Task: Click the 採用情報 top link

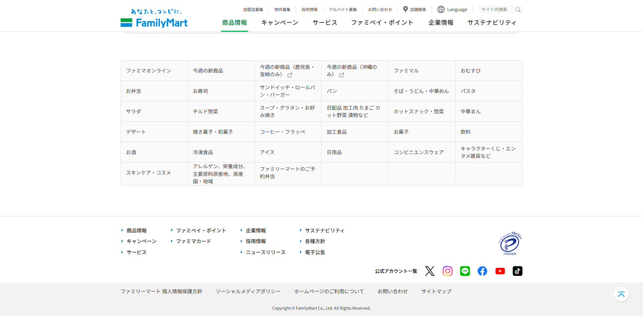Action: (309, 10)
